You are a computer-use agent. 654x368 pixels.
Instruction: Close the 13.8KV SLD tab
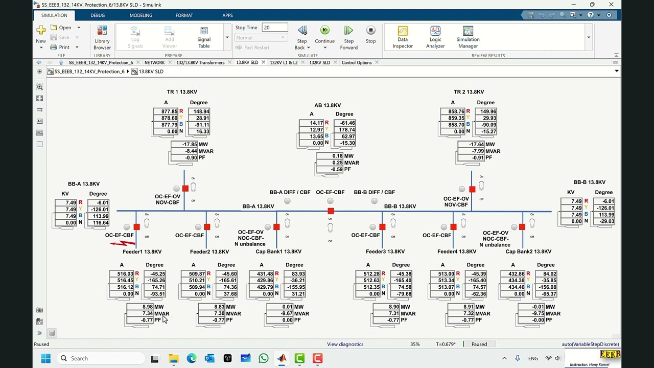click(x=263, y=62)
